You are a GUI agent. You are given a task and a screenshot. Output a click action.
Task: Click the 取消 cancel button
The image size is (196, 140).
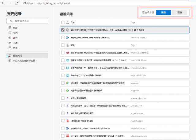tap(180, 12)
